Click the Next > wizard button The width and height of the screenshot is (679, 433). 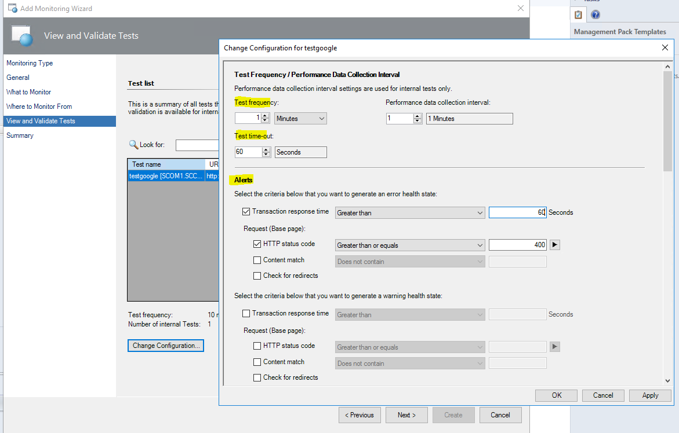click(x=406, y=415)
